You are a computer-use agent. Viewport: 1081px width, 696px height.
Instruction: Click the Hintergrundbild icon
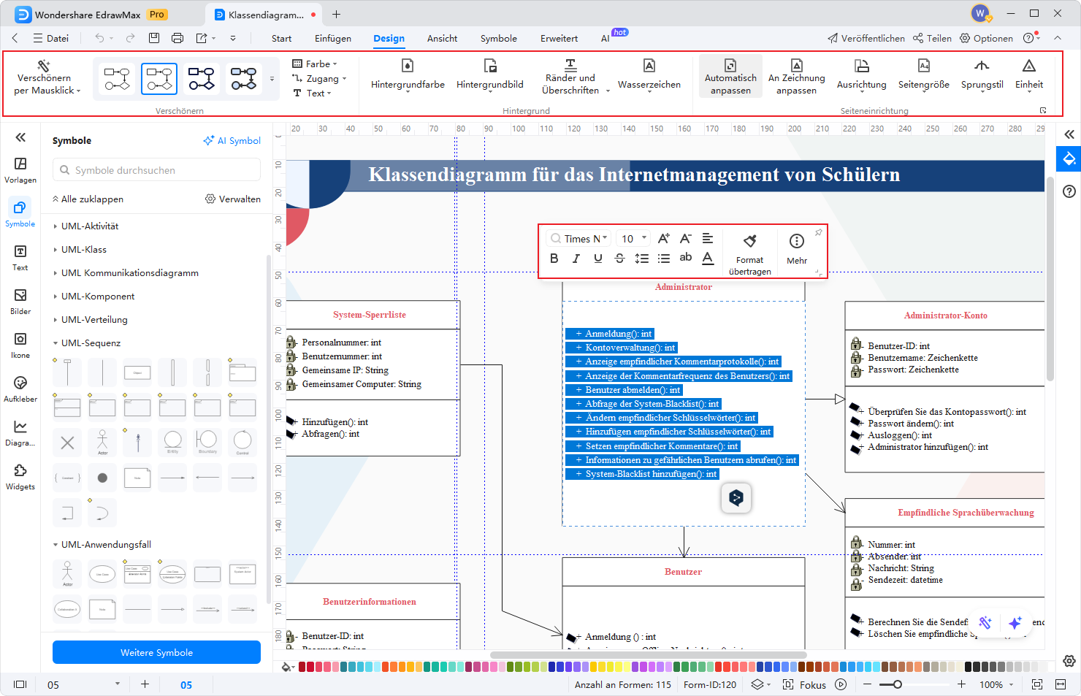pos(490,66)
